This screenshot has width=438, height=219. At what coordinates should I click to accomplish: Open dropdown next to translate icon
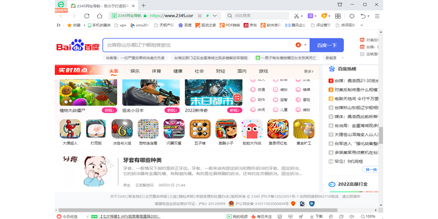pos(316,16)
